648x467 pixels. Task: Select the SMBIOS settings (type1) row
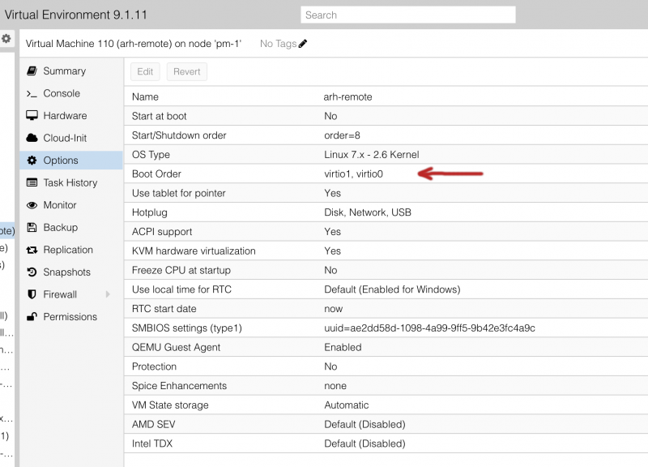point(386,328)
